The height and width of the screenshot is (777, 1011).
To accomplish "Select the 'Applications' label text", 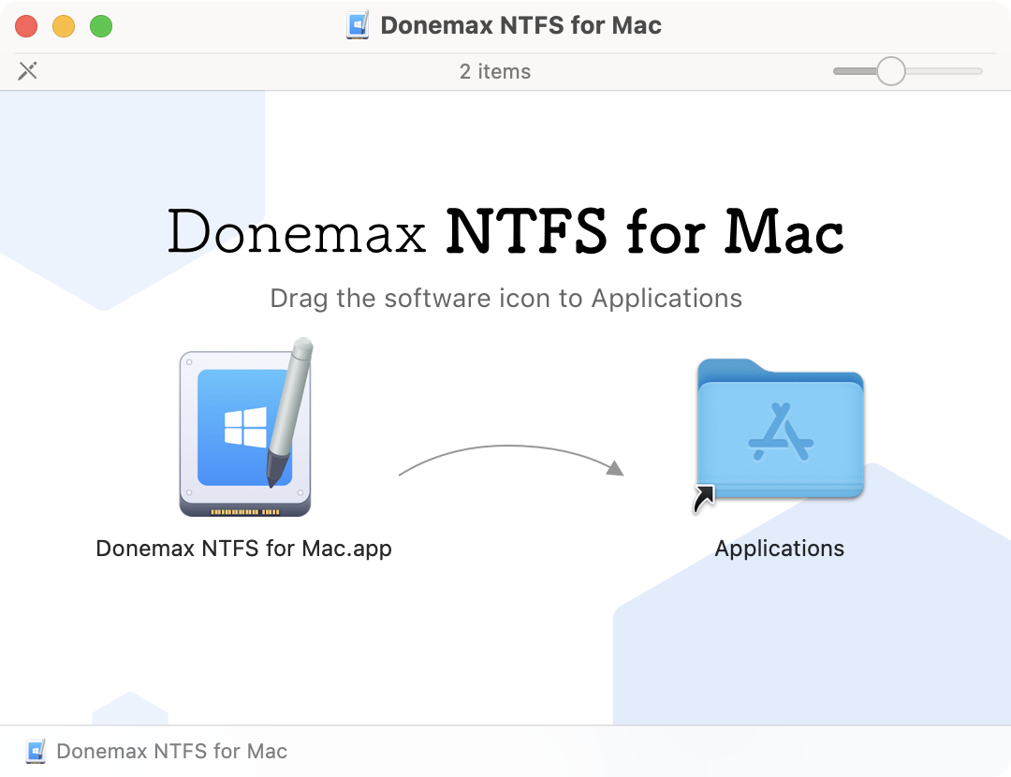I will point(779,549).
